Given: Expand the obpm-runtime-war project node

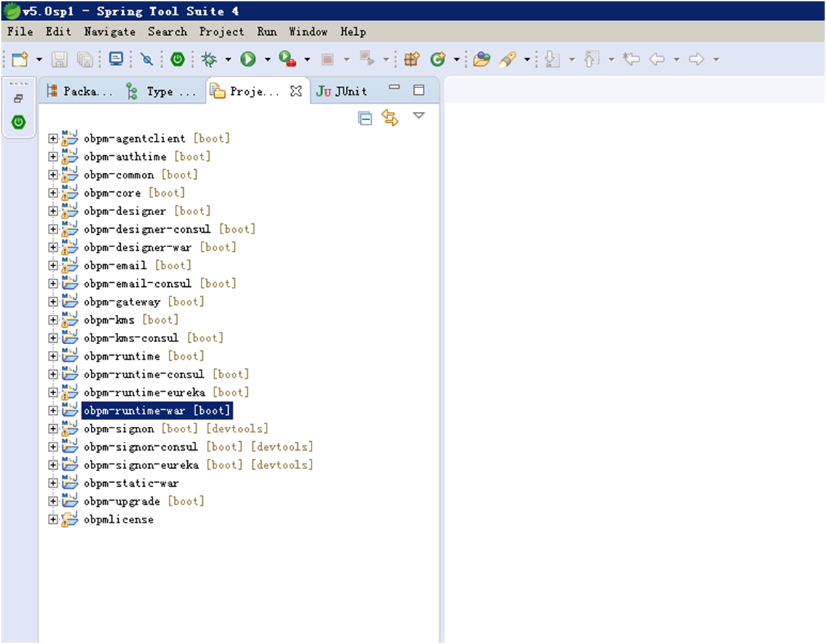Looking at the screenshot, I should (x=53, y=410).
